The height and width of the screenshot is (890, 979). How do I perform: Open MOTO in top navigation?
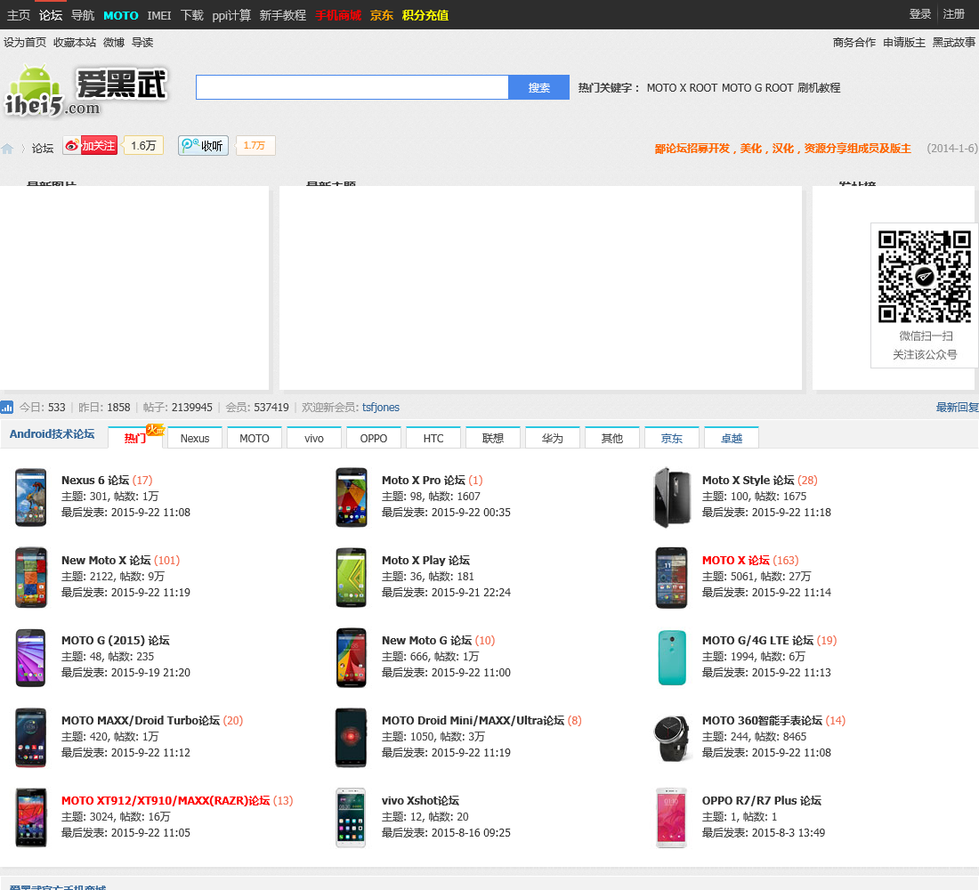[x=120, y=15]
